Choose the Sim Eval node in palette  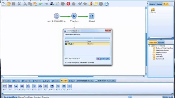click(x=69, y=86)
